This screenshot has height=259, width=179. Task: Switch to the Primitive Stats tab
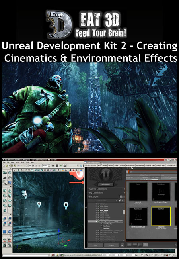coord(150,165)
